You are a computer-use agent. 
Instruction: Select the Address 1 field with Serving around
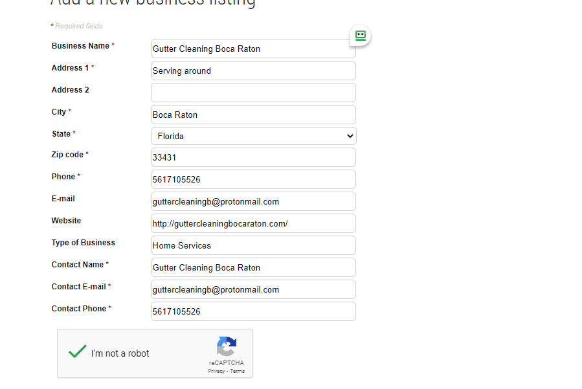[253, 71]
